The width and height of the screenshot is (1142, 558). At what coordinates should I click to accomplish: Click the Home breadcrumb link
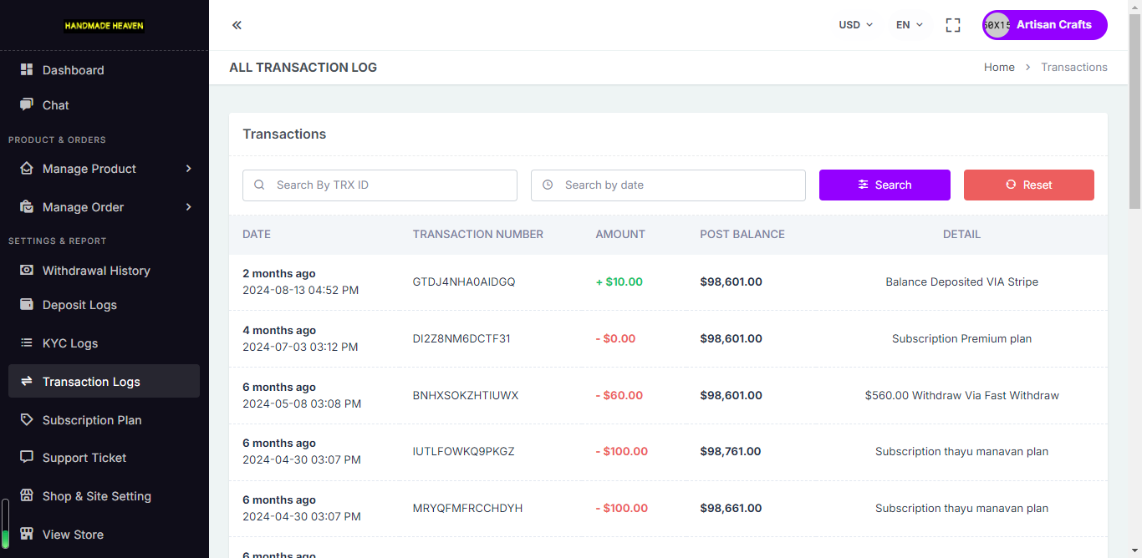tap(999, 68)
